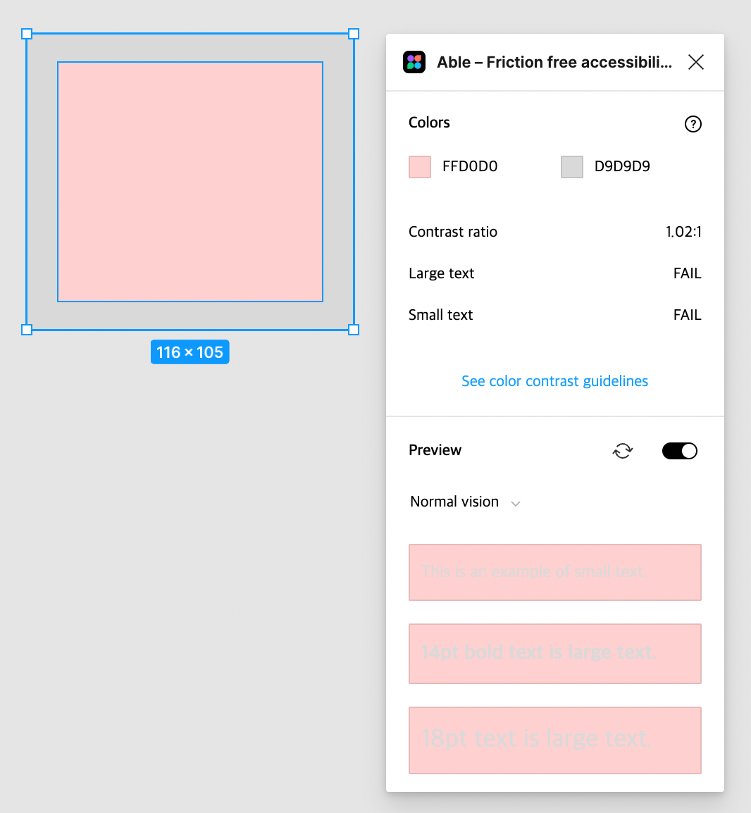Click the top-right selection resize handle

click(x=354, y=34)
